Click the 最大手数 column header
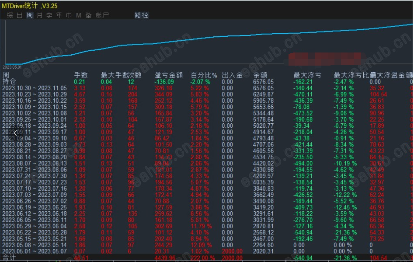 point(115,75)
